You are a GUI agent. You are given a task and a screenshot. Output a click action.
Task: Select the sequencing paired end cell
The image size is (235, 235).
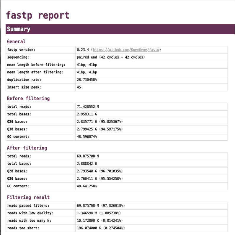[x=151, y=57]
